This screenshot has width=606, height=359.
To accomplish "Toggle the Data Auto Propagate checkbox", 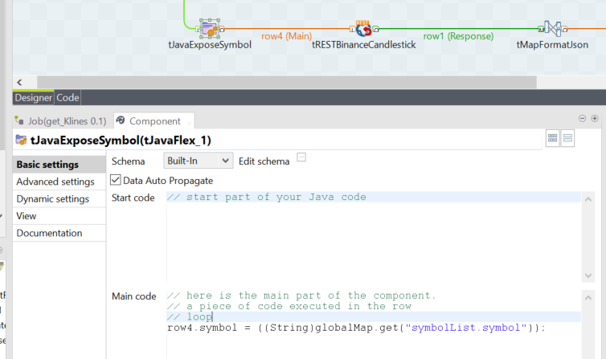I will point(115,180).
